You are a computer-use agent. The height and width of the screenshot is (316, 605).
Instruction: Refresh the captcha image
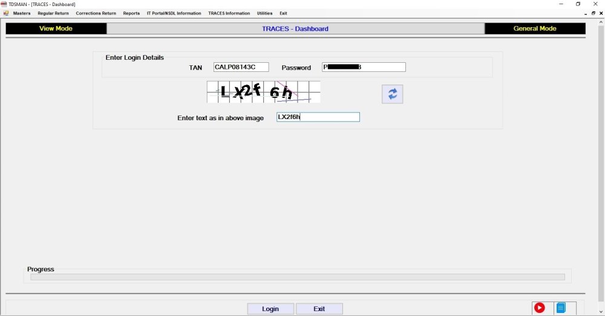click(393, 94)
